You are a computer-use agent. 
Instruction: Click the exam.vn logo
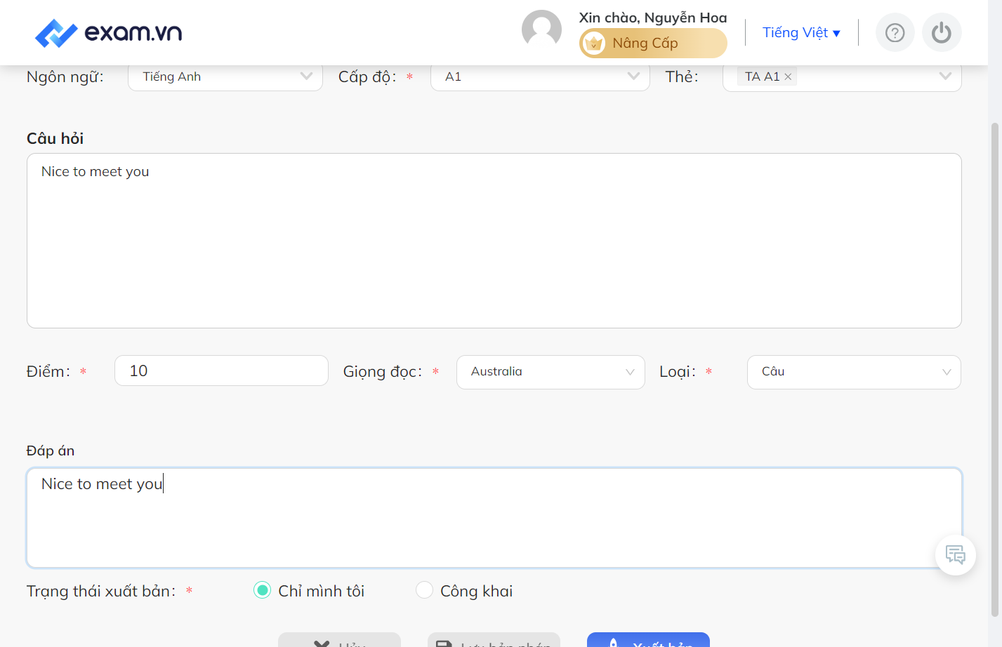(108, 33)
